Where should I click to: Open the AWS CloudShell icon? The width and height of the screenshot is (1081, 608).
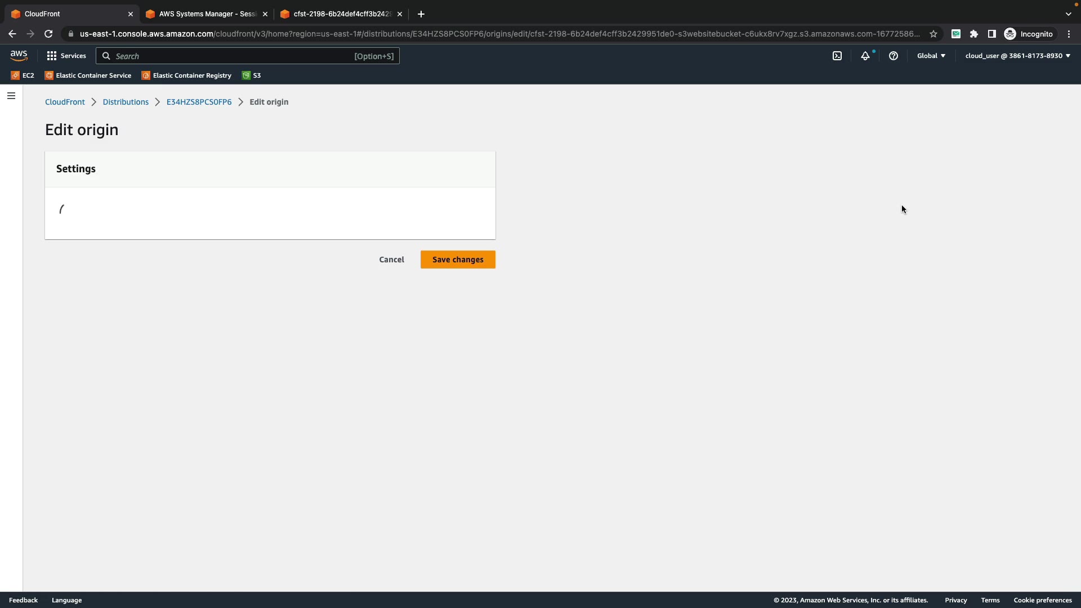(x=837, y=56)
